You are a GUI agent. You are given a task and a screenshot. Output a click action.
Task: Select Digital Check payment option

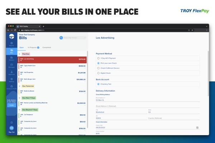[98, 73]
